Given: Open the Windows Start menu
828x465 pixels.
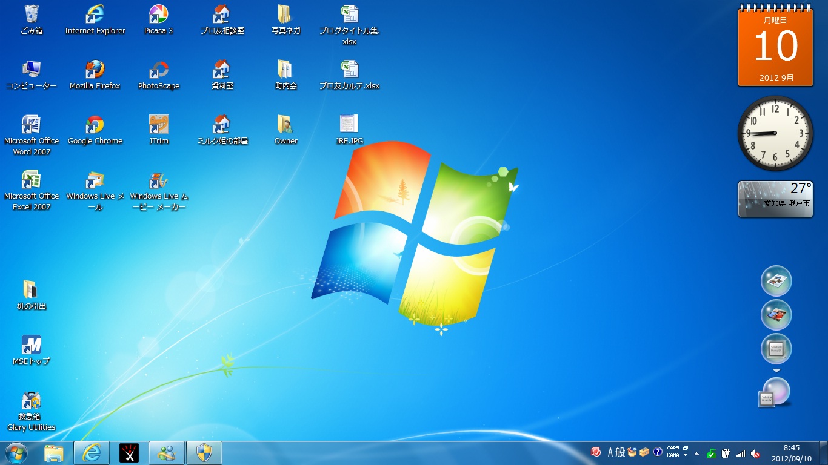Looking at the screenshot, I should click(x=16, y=453).
